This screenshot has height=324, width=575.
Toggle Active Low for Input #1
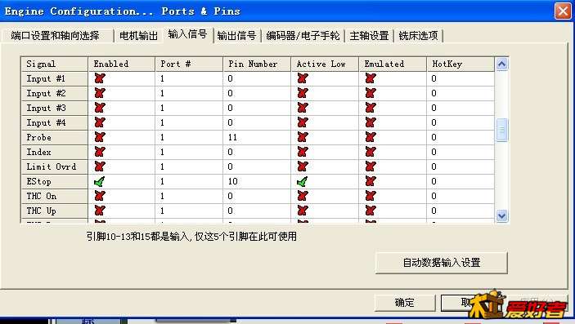tap(303, 78)
